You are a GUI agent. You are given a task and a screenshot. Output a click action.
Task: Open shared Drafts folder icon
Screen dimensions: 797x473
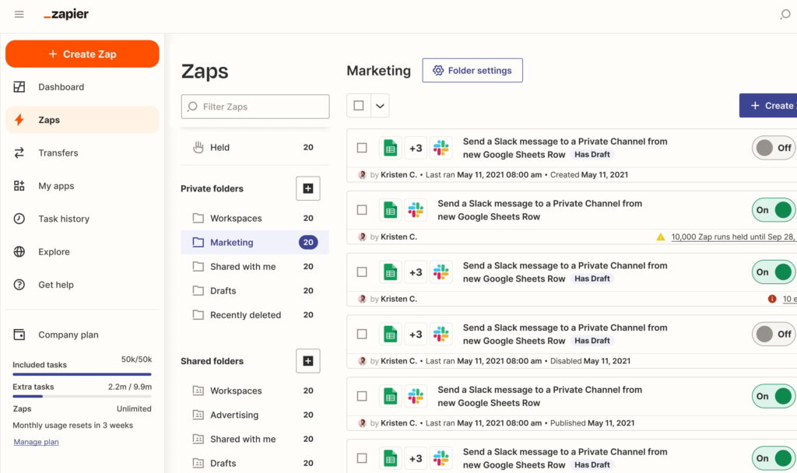(198, 464)
